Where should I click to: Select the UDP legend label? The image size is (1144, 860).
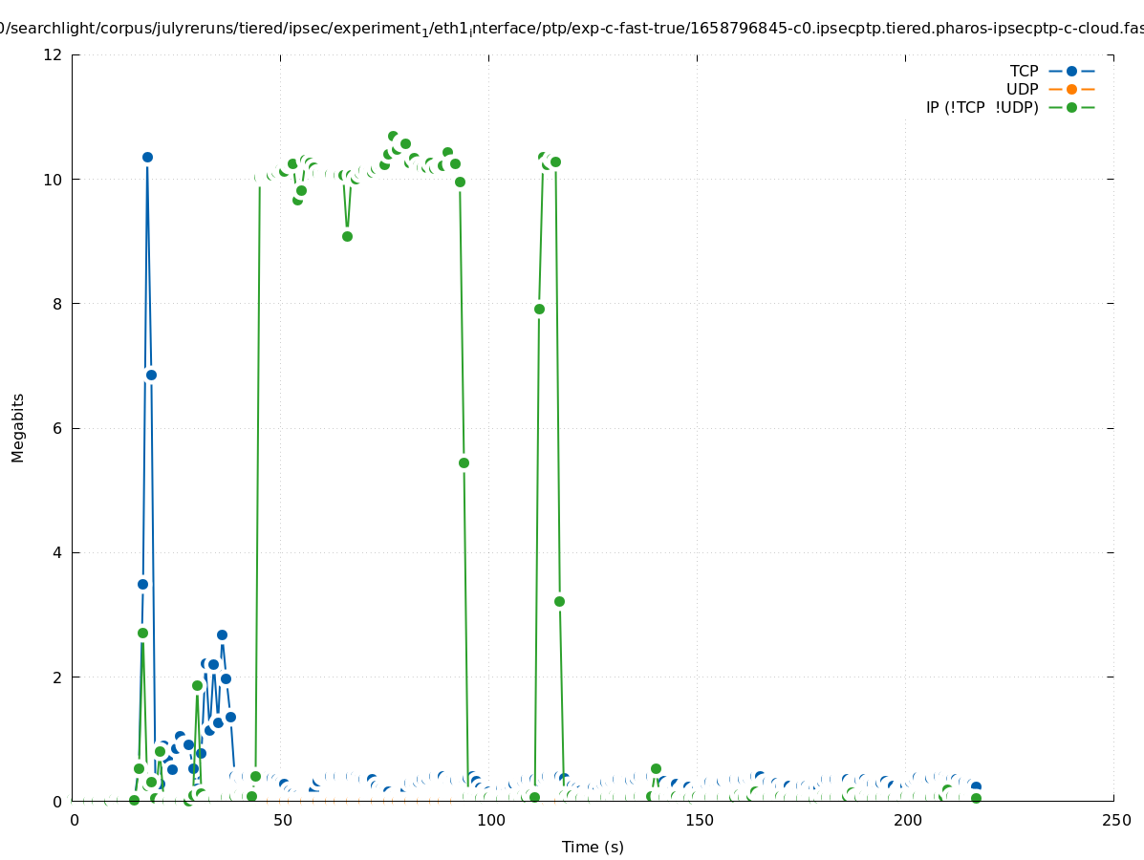pyautogui.click(x=1022, y=89)
